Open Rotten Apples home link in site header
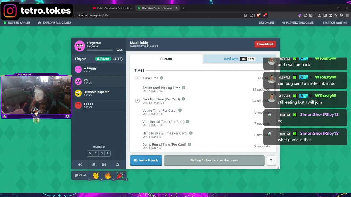The width and height of the screenshot is (351, 197). pyautogui.click(x=17, y=23)
